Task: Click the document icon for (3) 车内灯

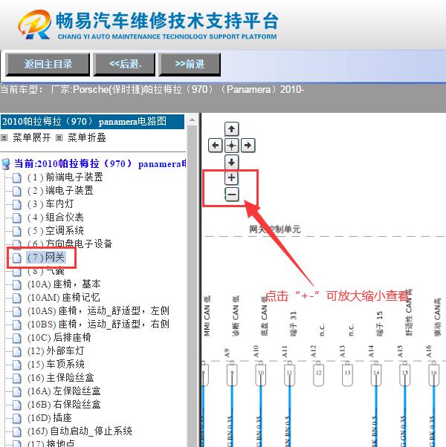Action: (17, 204)
